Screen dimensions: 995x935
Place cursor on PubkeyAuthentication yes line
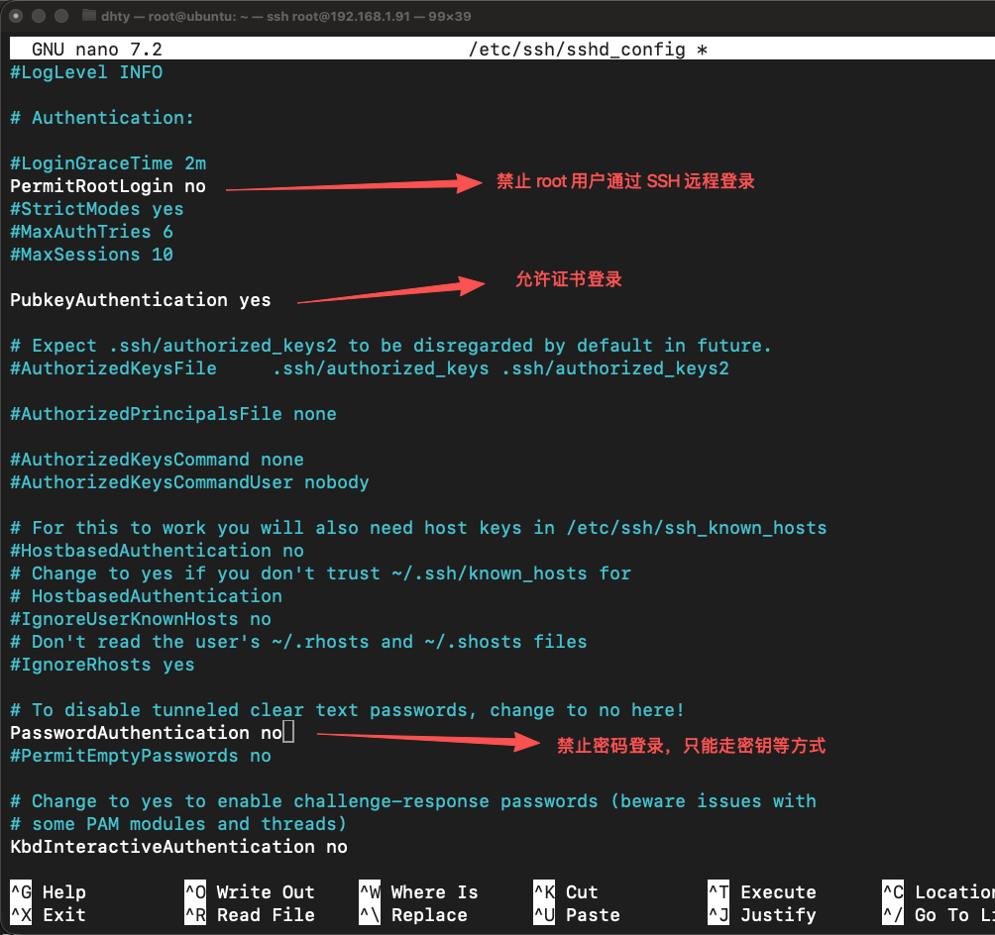[140, 300]
